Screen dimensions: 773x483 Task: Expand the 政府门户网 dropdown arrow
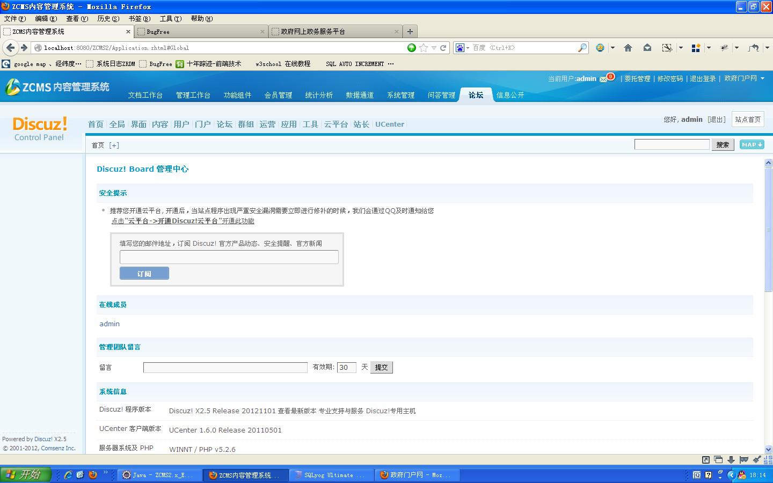click(x=762, y=78)
